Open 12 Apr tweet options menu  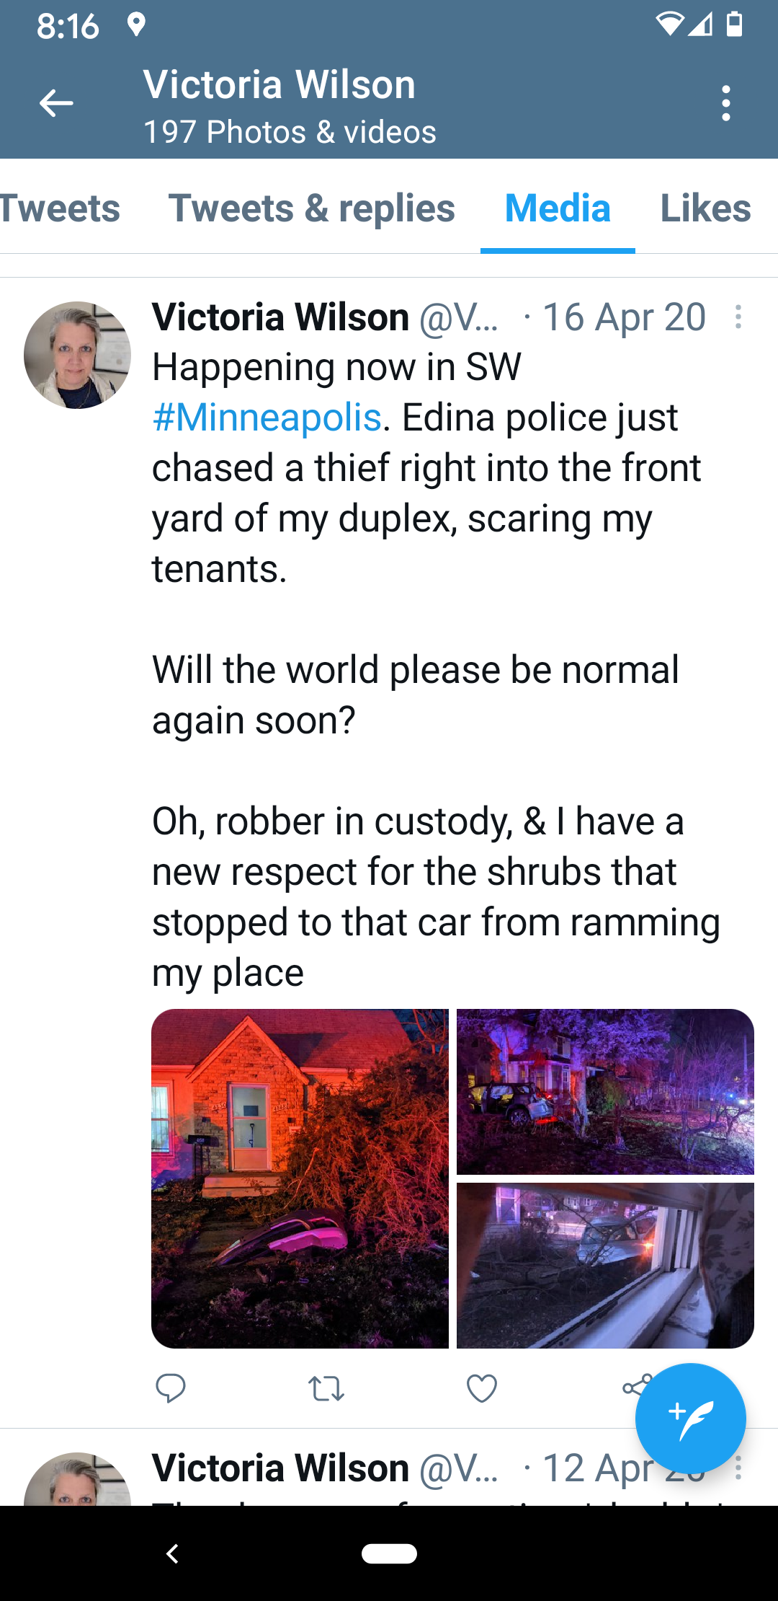click(x=738, y=1468)
